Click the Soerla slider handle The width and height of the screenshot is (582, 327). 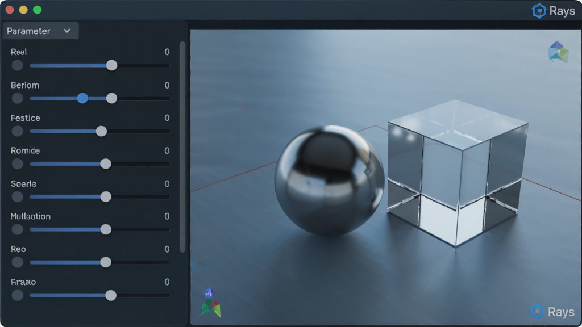click(106, 197)
